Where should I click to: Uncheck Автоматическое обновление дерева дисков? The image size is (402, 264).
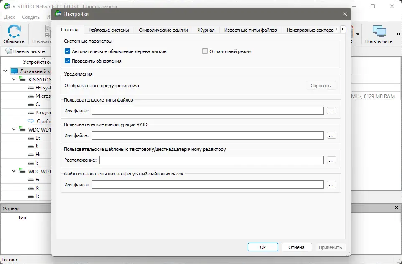coord(68,51)
